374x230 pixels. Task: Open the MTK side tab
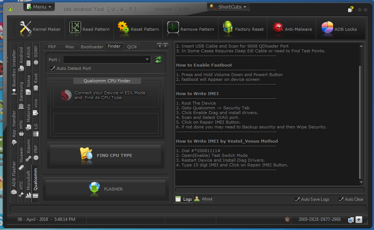tap(21, 128)
